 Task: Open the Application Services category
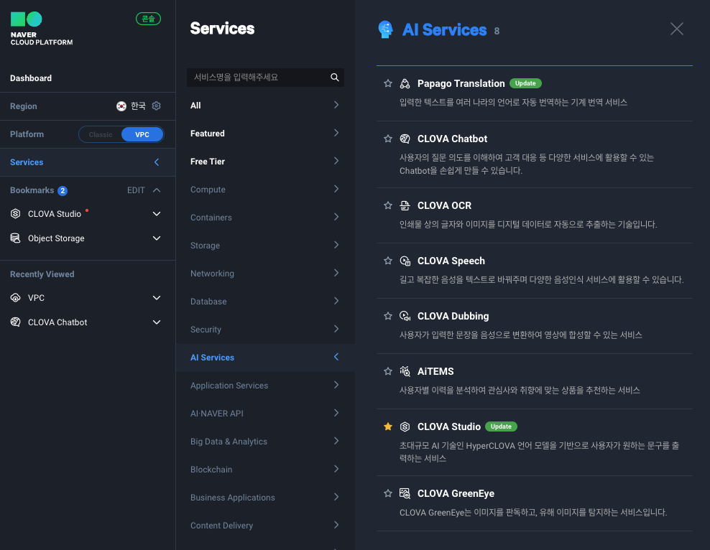tap(265, 386)
